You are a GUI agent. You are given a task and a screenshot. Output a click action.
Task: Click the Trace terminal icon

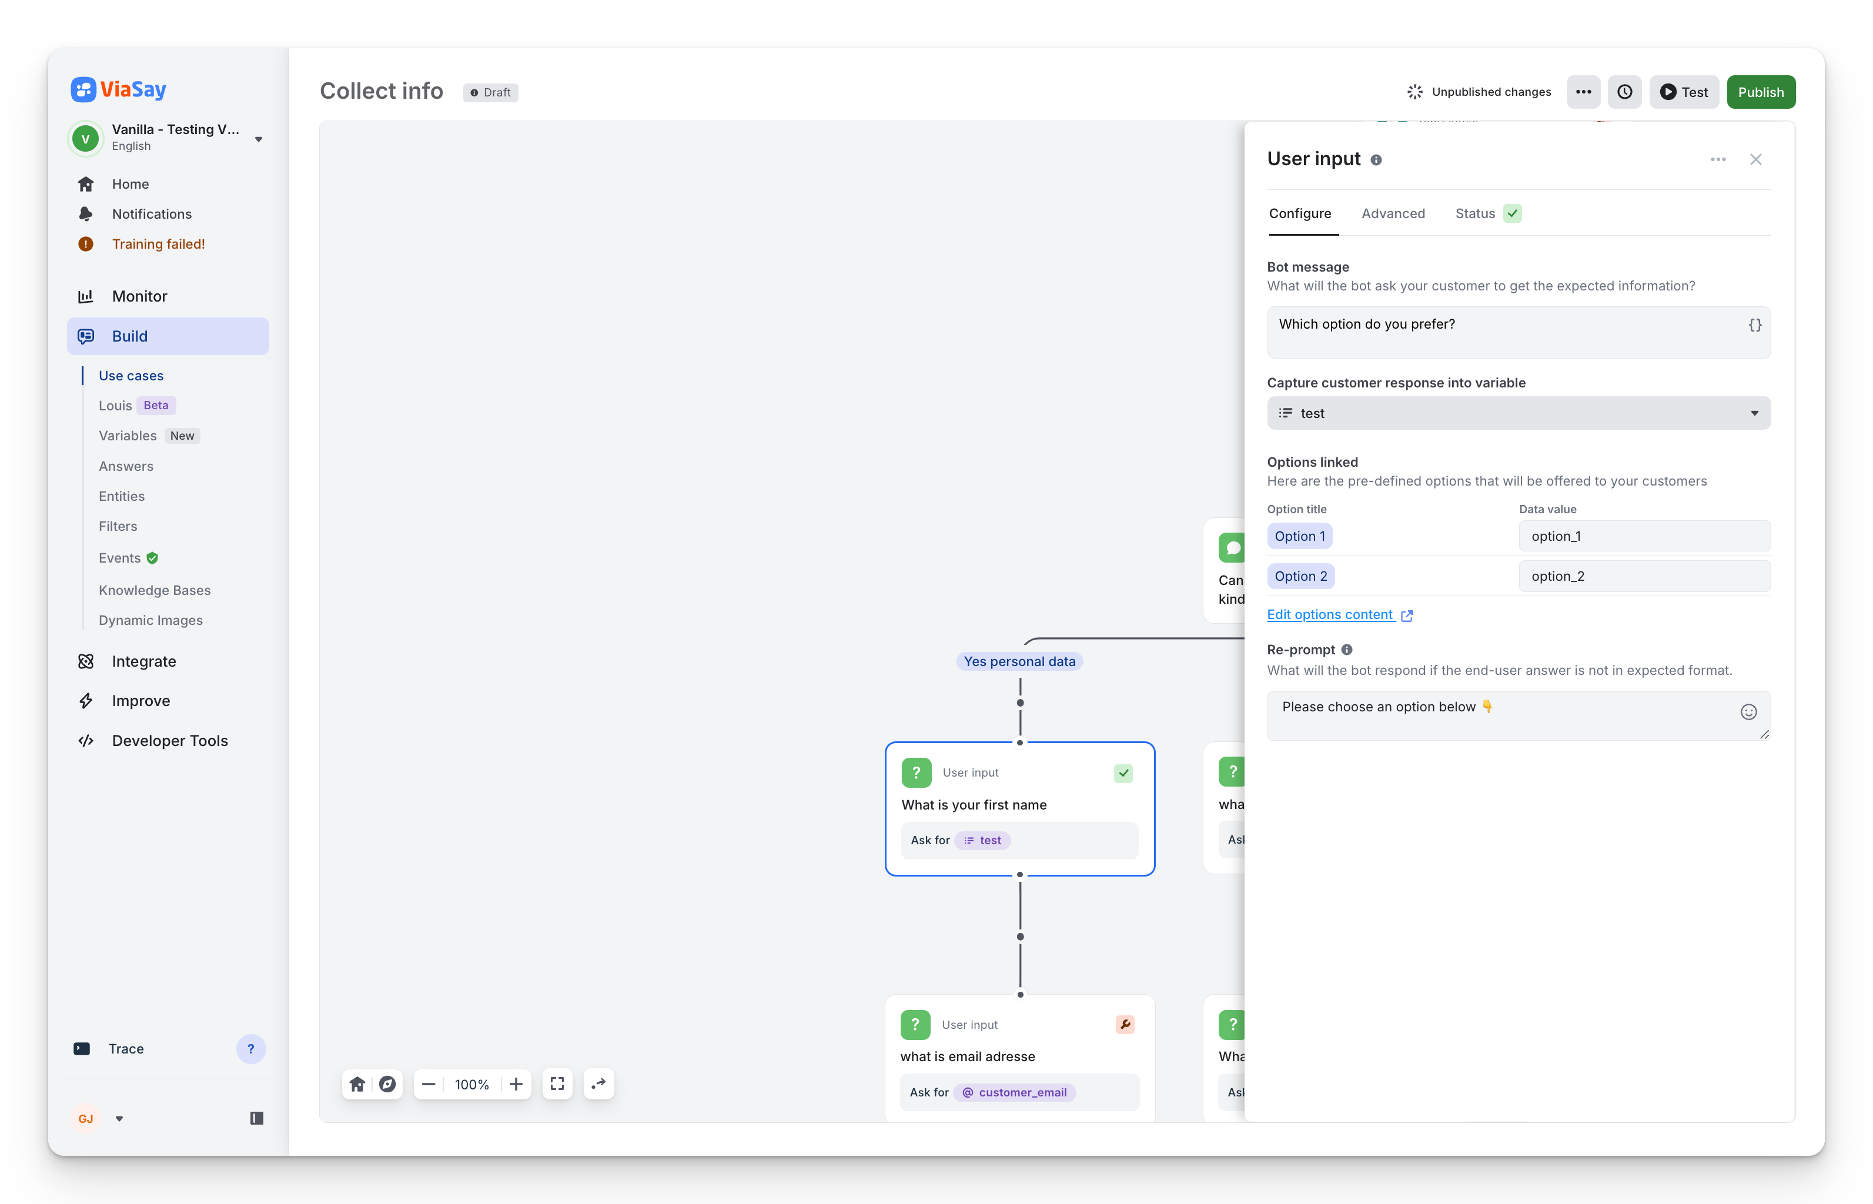point(82,1048)
